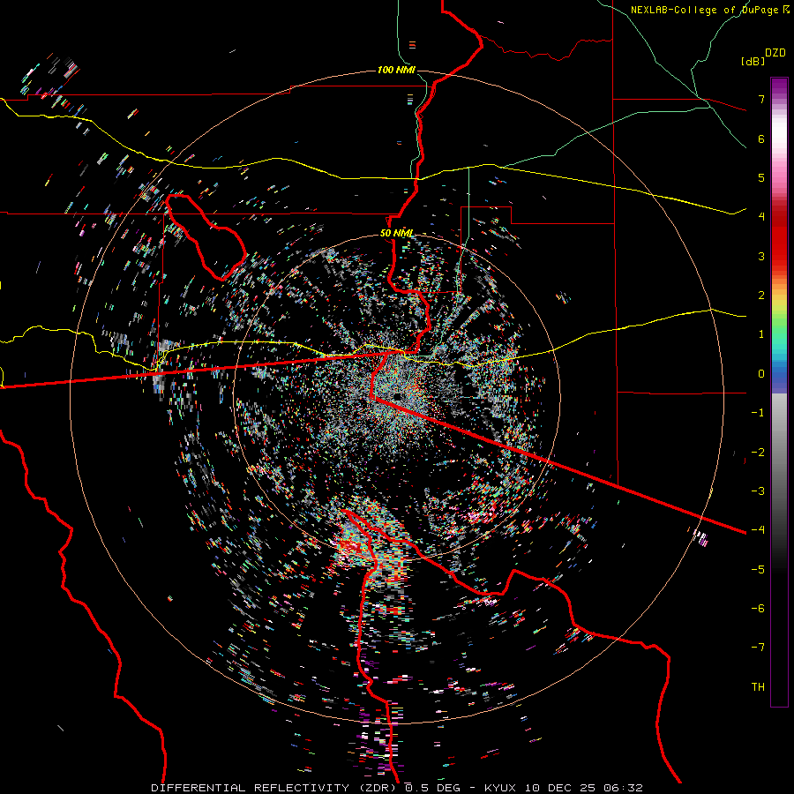Click the "0" scale value
This screenshot has width=794, height=794.
(x=761, y=374)
